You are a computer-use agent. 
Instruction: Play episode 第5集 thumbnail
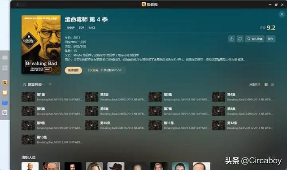[28, 111]
